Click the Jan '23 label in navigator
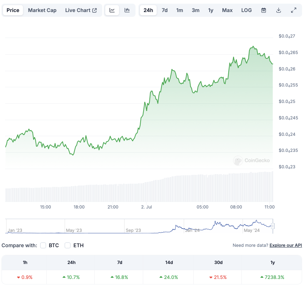Screen dimensions: 305x287 15,230
